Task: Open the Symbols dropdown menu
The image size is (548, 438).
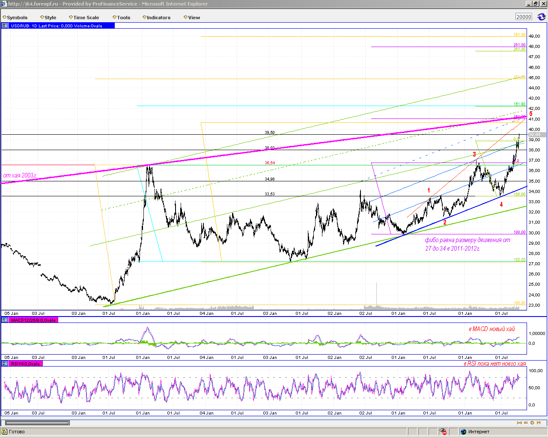Action: click(x=15, y=18)
